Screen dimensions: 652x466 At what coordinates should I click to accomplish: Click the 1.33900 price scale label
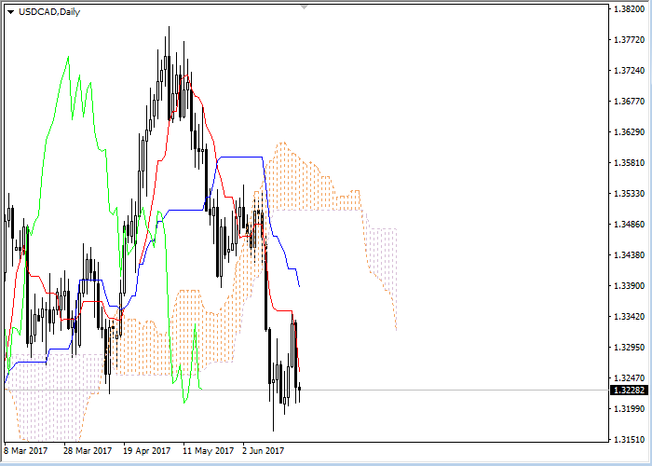click(629, 286)
